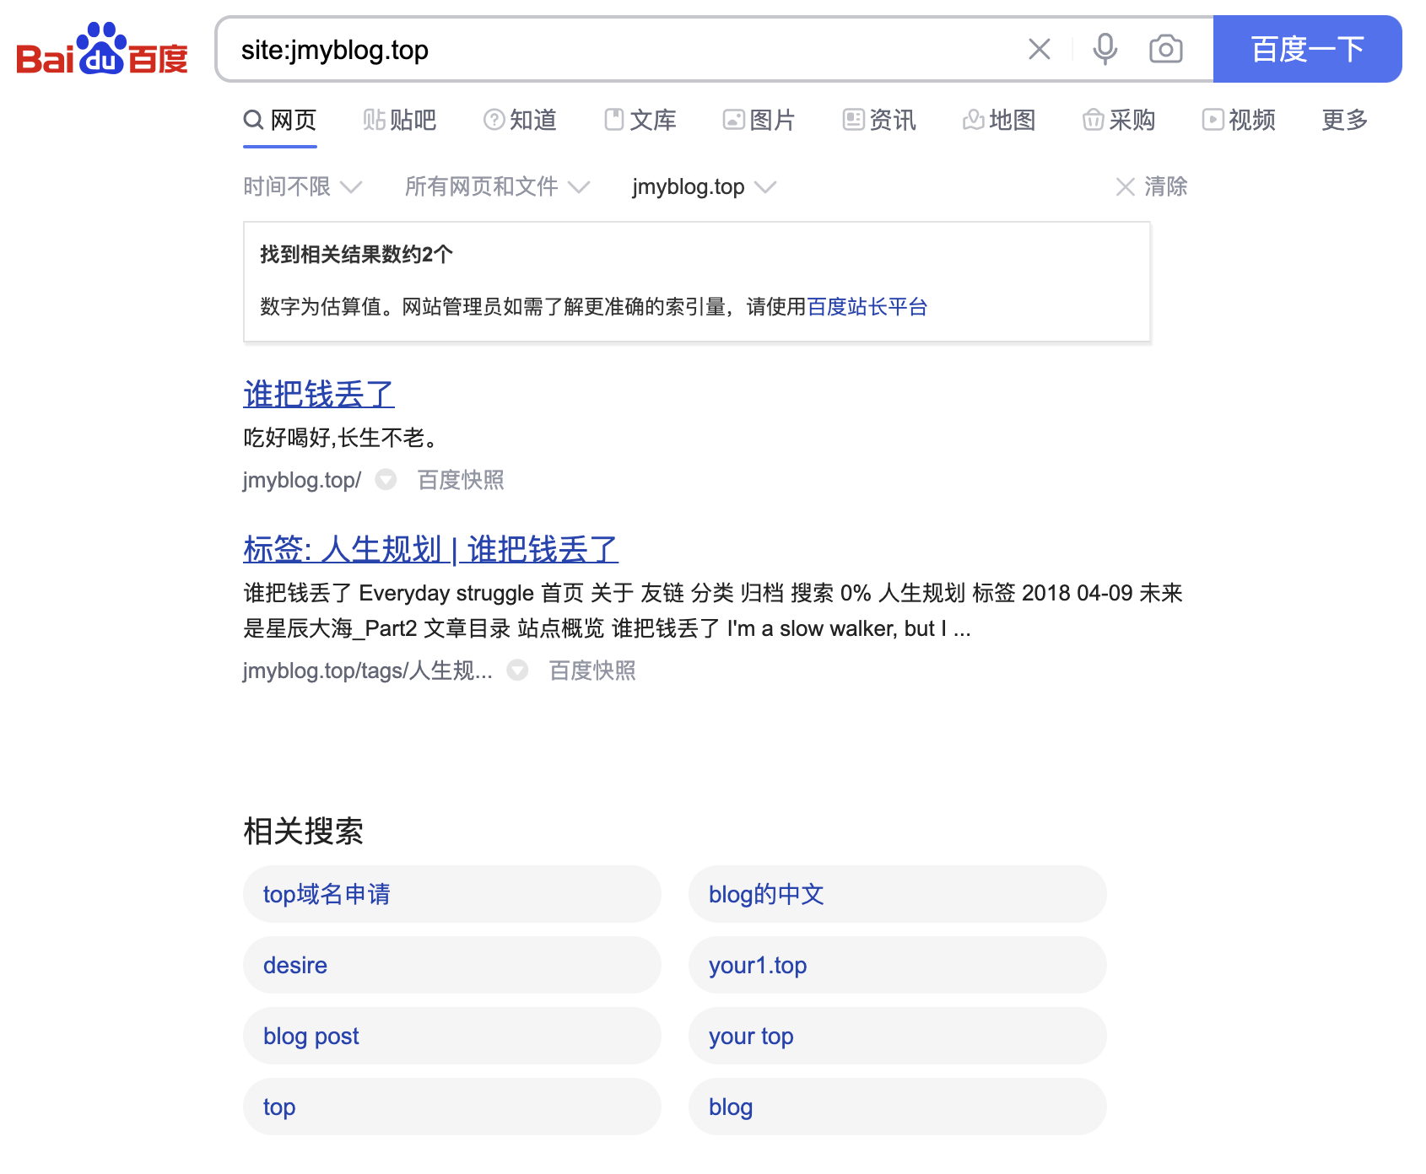Open 百度快照 for the tags result

[592, 670]
